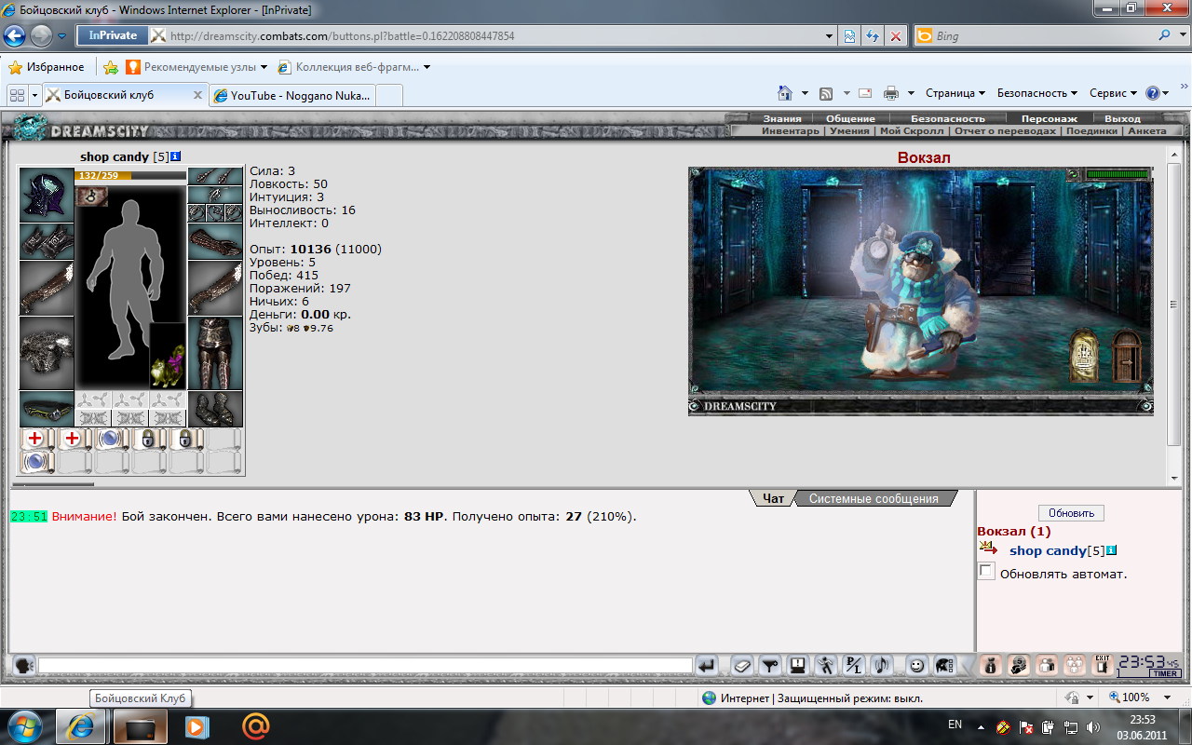Open Избранное favorites button
This screenshot has width=1192, height=745.
point(47,67)
